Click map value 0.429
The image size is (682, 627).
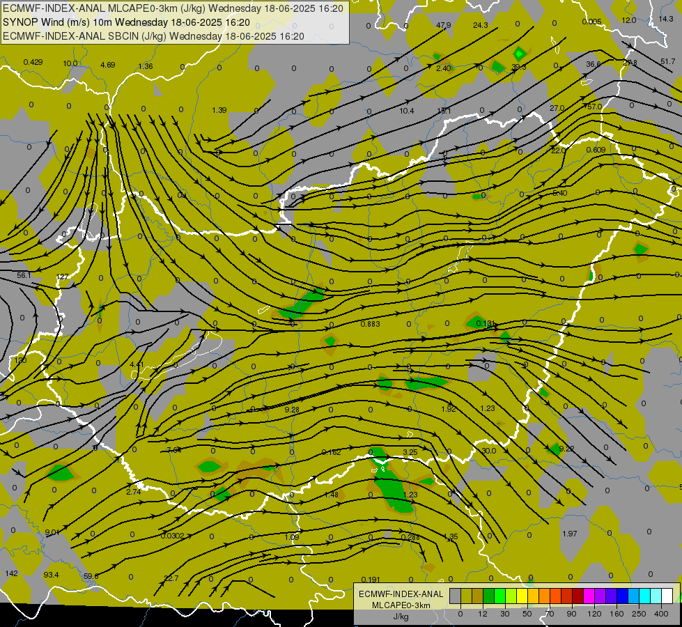click(x=33, y=62)
